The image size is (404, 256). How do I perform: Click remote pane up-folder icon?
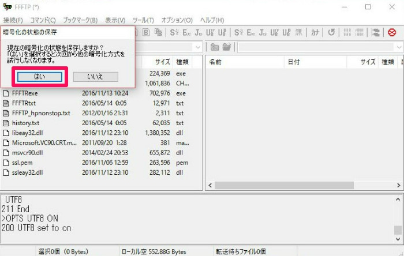click(215, 47)
